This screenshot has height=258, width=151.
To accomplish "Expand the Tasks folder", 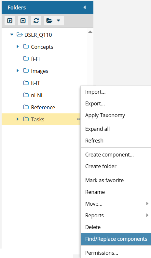I will pyautogui.click(x=18, y=119).
